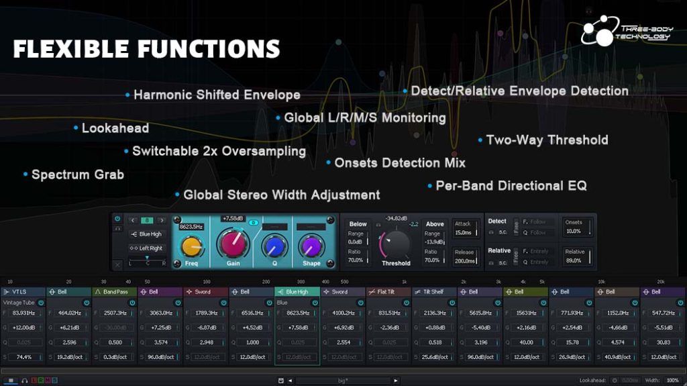Disable the Band Pass band power button

[132, 303]
